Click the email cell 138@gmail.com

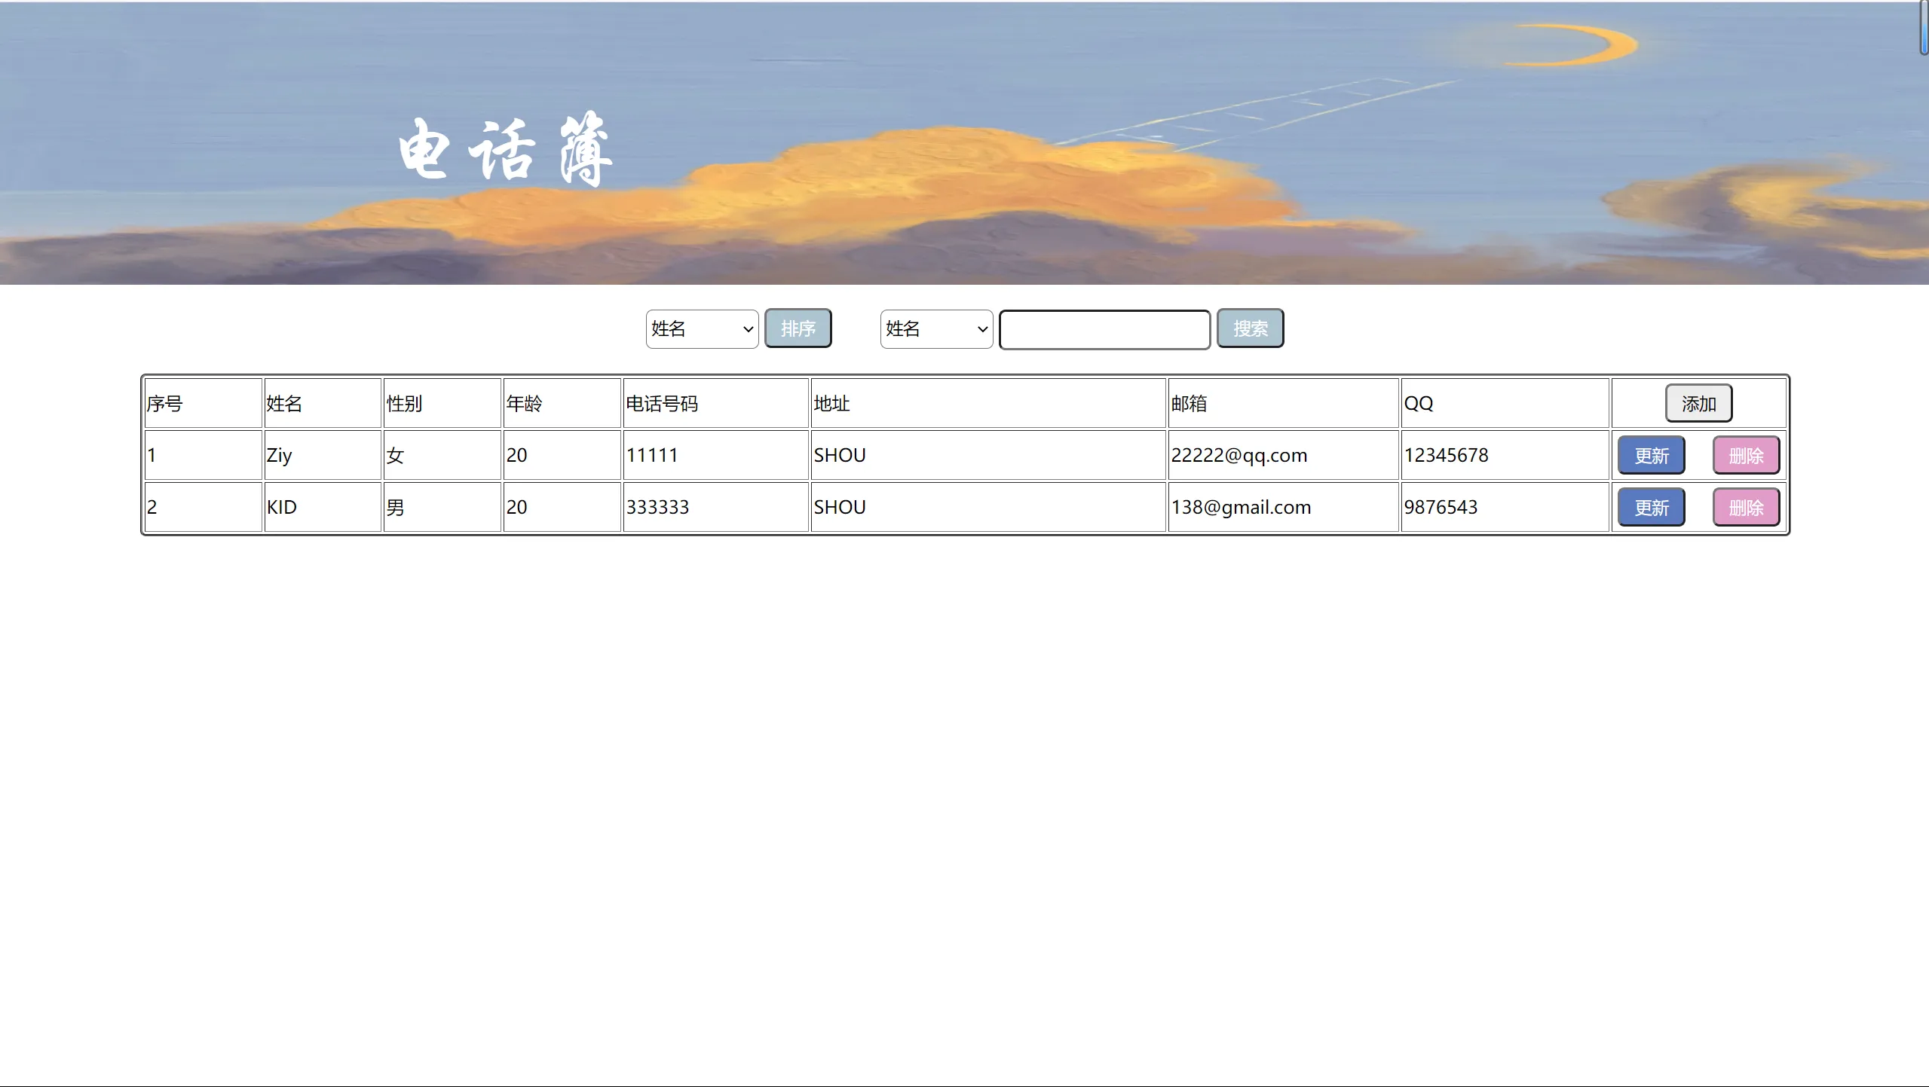(x=1284, y=507)
